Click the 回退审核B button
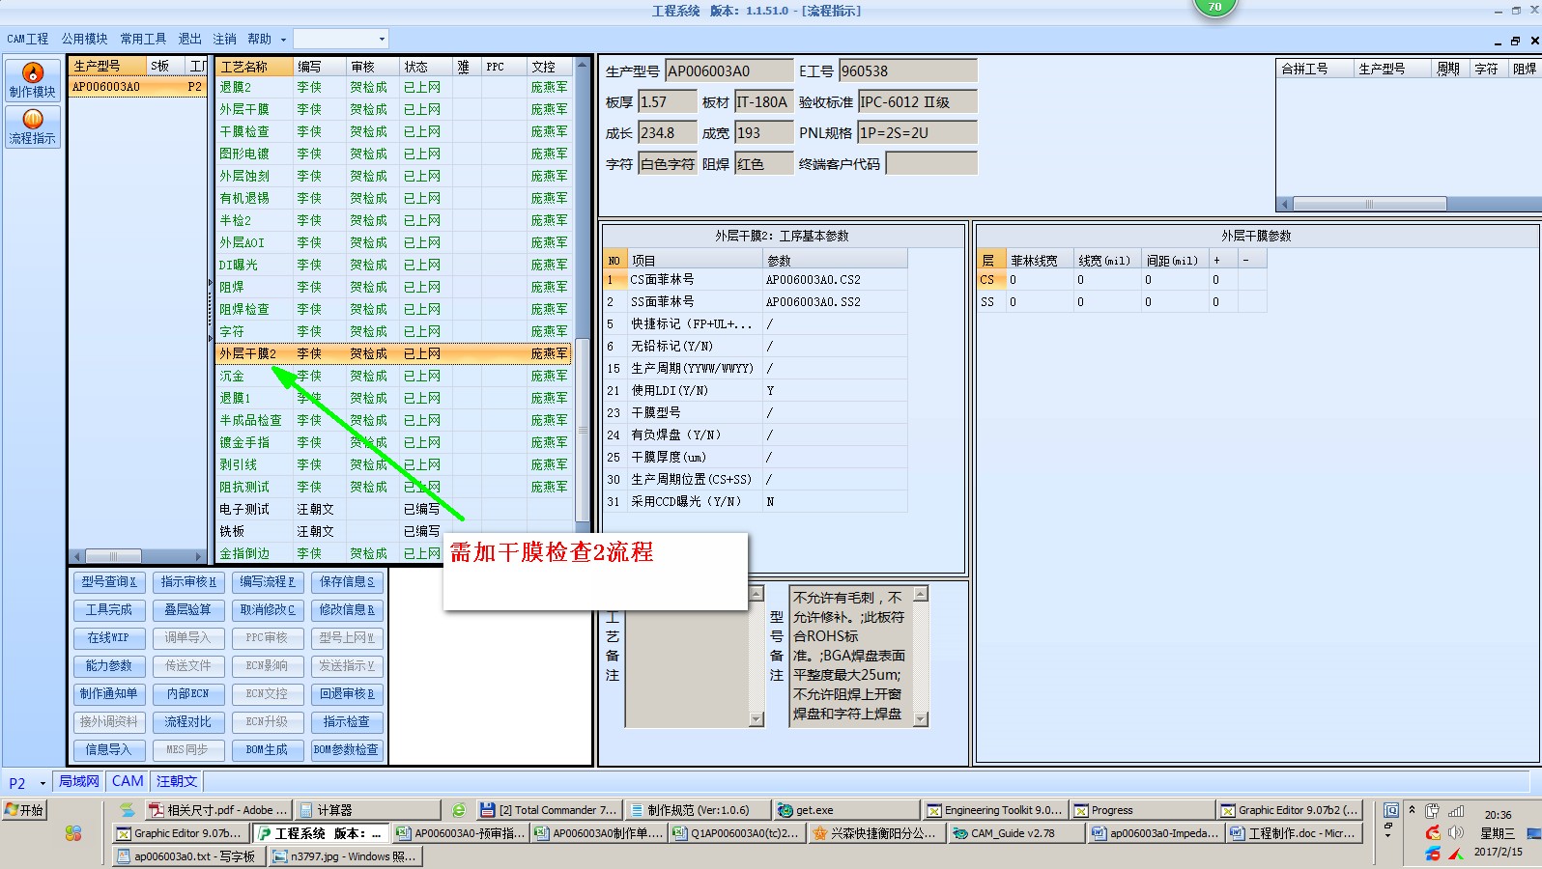The height and width of the screenshot is (869, 1542). [x=347, y=693]
